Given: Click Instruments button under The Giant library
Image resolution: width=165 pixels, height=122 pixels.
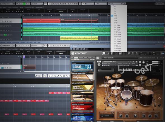Looking at the screenshot, I should pos(80,70).
